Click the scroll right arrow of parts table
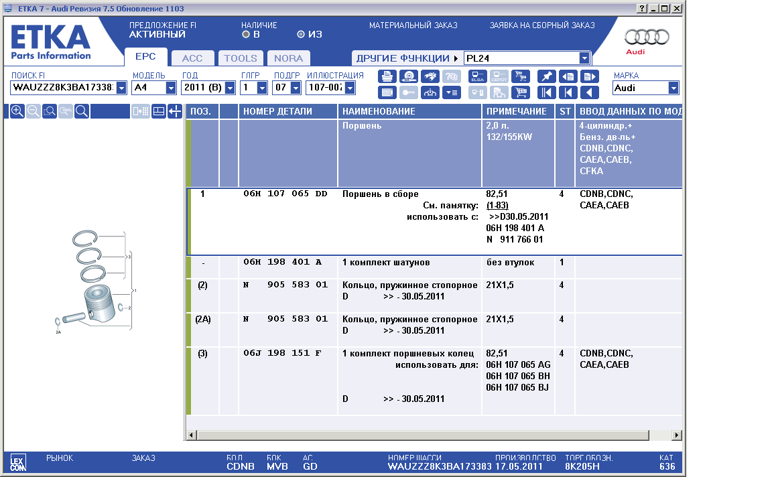 [x=677, y=435]
